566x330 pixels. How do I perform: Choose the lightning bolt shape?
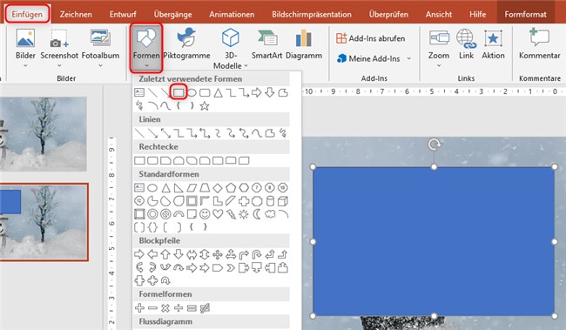coord(231,214)
